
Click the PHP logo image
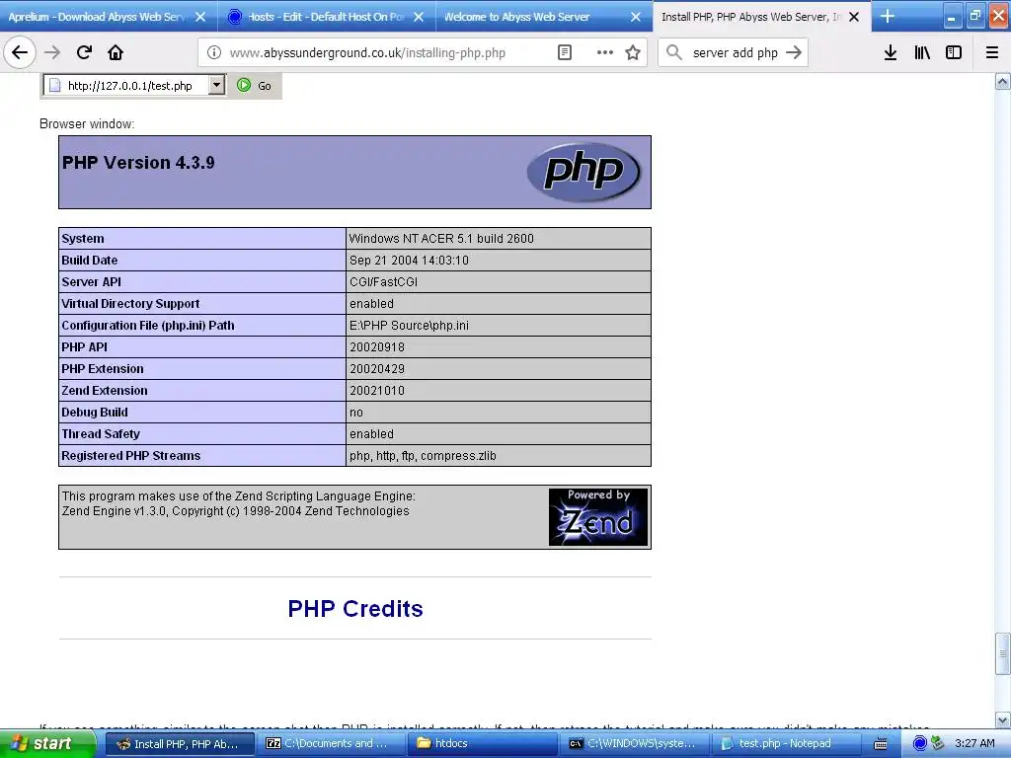583,172
